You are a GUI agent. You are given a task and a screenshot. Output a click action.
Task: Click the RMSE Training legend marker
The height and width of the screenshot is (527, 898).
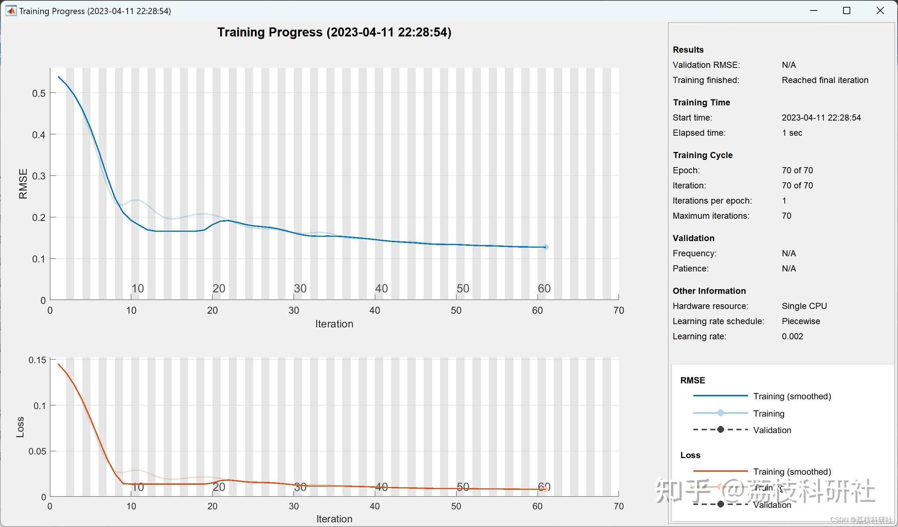tap(720, 413)
